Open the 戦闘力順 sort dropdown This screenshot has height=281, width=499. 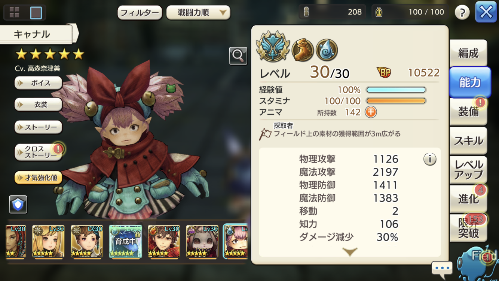(198, 13)
